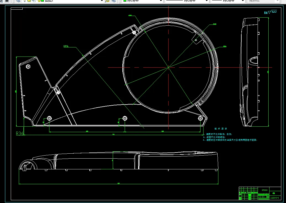
Task: Select the third technical requirement note line
Action: click(x=230, y=140)
